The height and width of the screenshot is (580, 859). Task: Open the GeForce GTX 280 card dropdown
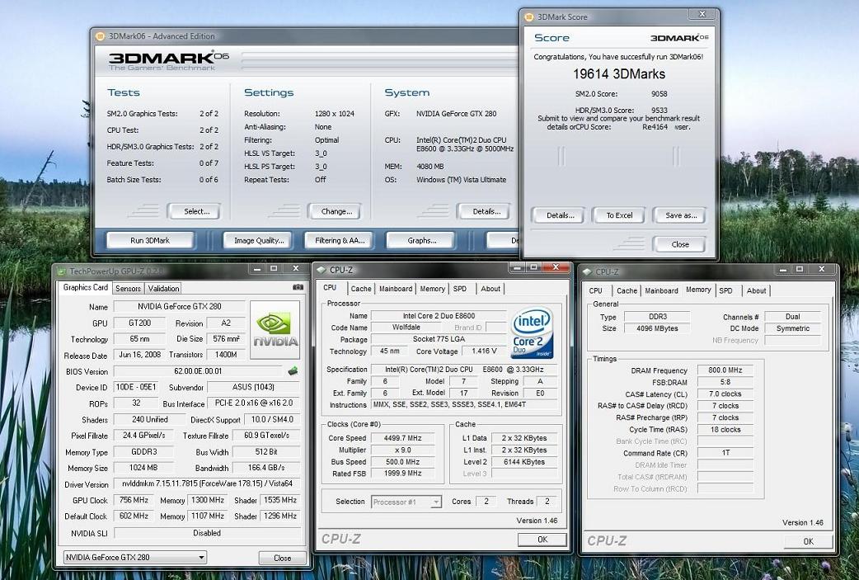[x=202, y=558]
